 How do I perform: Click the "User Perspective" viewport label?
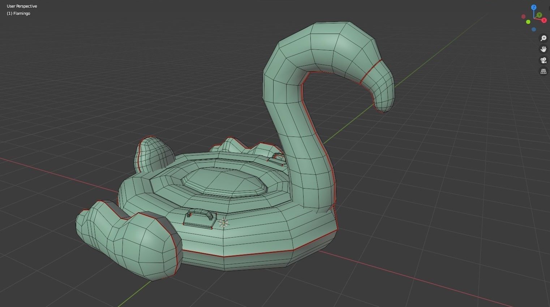(x=22, y=6)
